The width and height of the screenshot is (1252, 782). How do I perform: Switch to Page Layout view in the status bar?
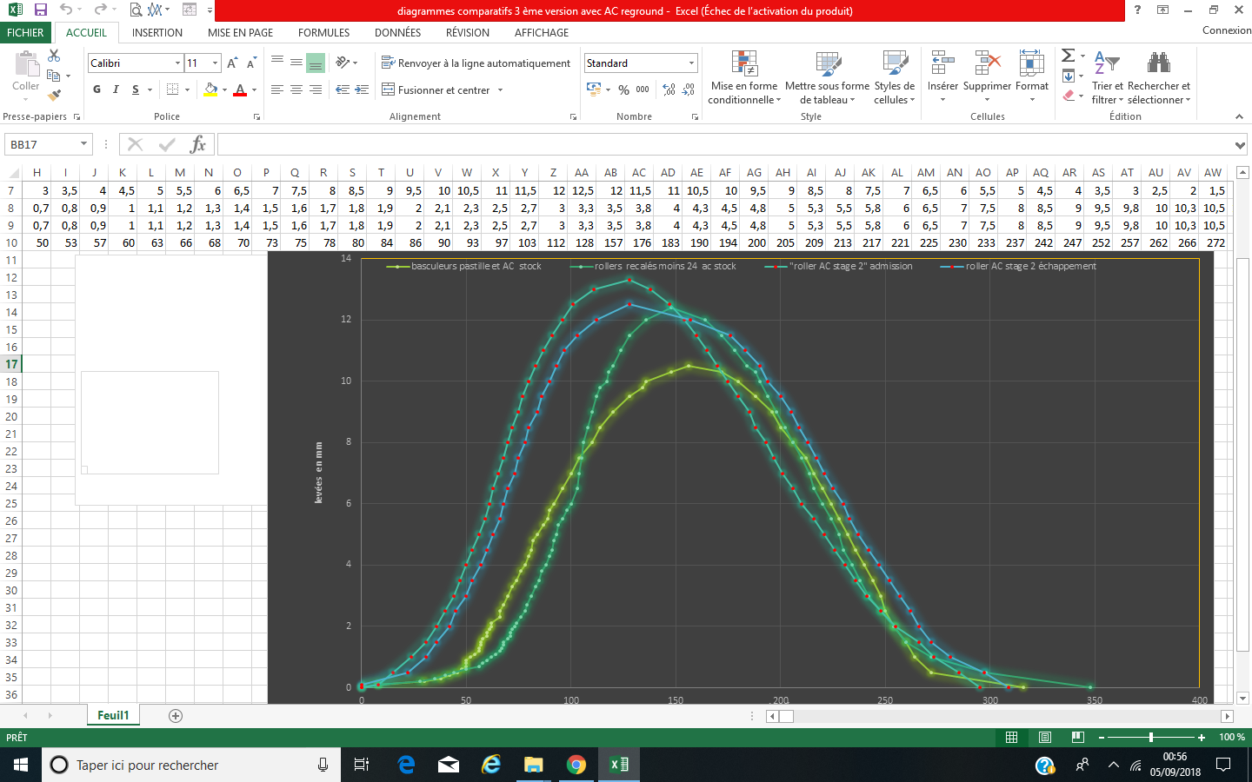point(1045,737)
